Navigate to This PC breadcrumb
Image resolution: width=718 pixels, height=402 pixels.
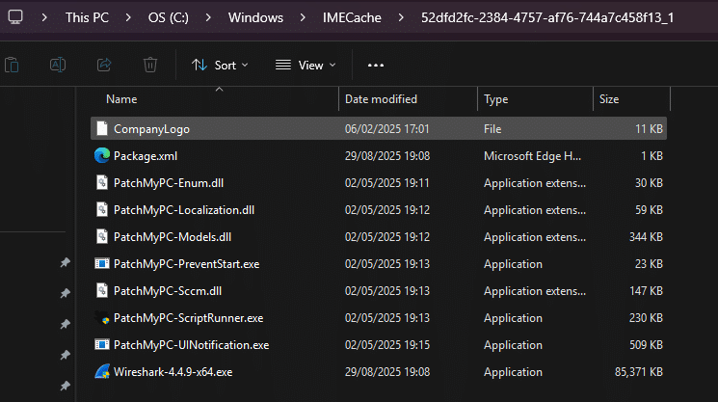(x=87, y=17)
